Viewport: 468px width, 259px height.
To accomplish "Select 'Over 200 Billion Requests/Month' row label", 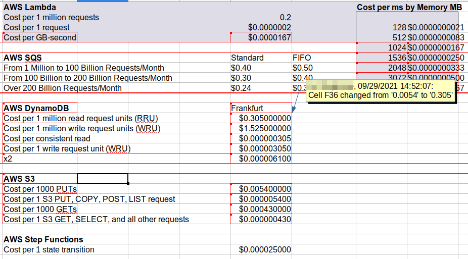I will [63, 88].
